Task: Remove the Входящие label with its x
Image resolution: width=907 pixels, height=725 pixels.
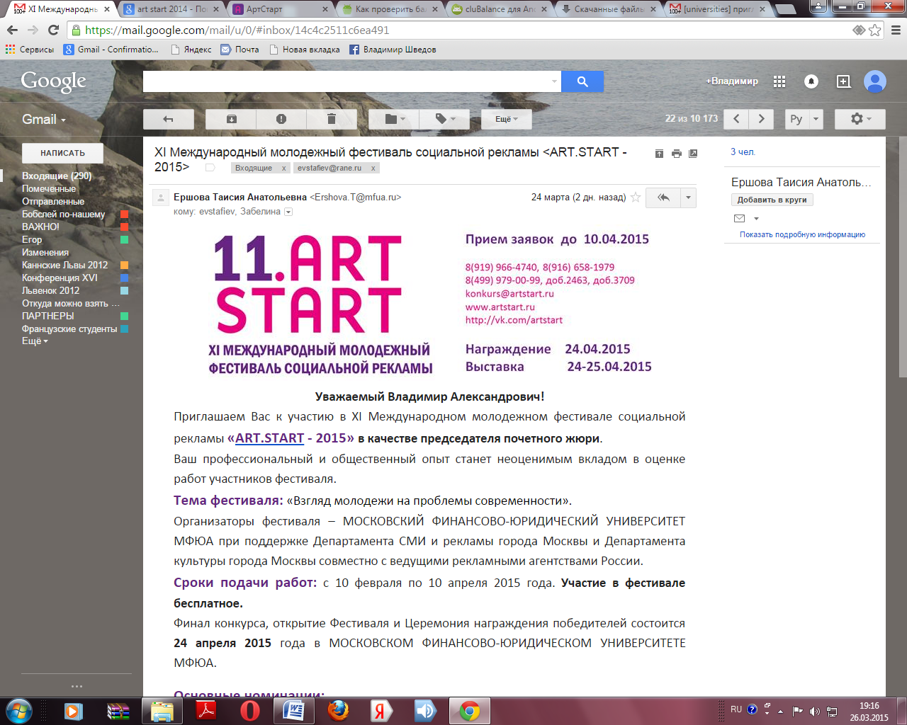Action: [284, 168]
